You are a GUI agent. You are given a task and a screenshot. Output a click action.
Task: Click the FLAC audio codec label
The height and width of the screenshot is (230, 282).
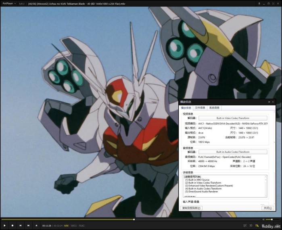[81, 226]
